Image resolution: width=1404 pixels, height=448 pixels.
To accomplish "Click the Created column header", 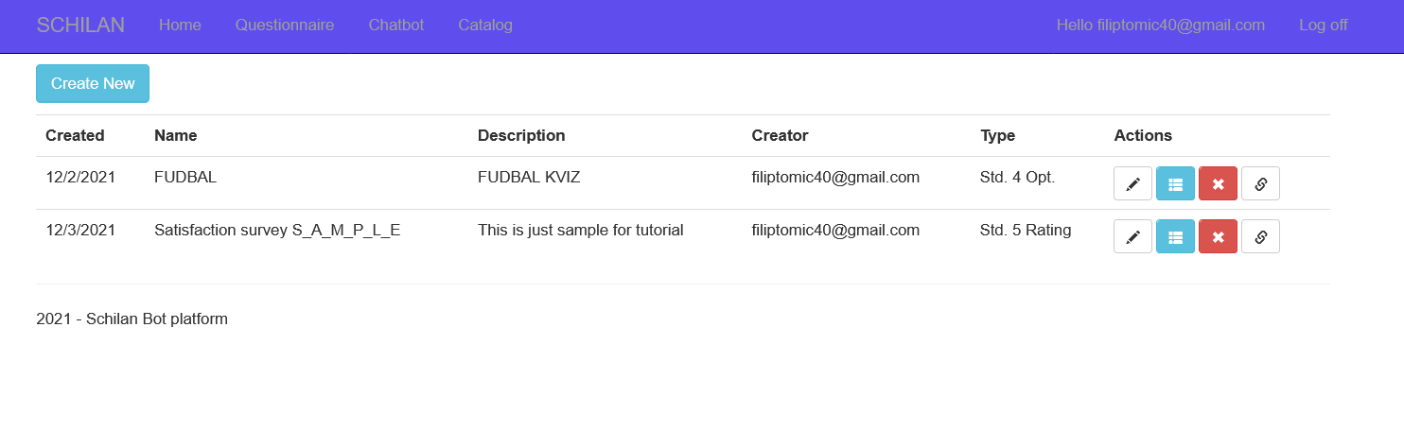I will click(x=75, y=135).
